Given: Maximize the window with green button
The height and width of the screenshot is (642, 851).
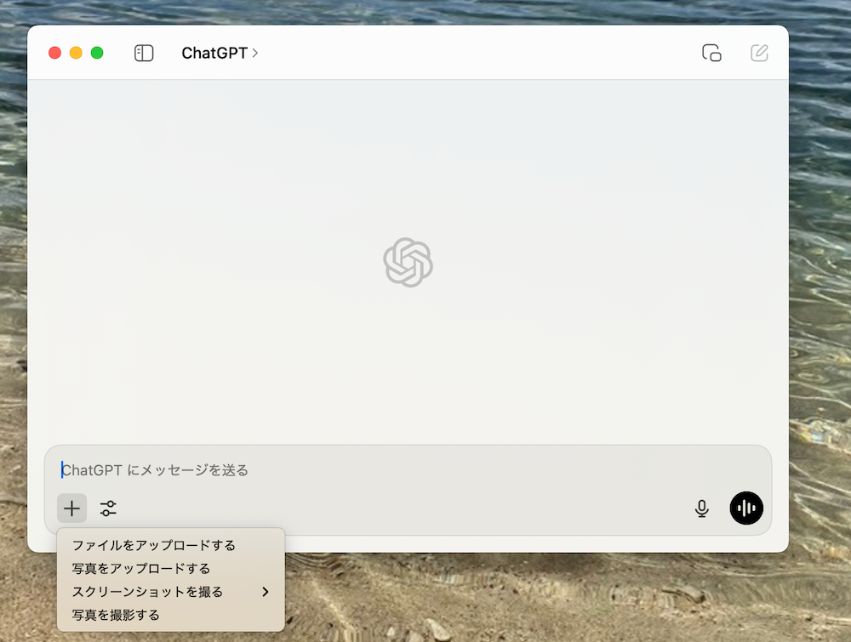Looking at the screenshot, I should pos(97,53).
